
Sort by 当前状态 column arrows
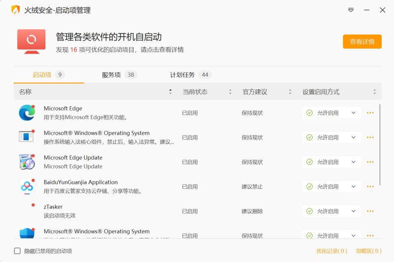click(x=230, y=92)
